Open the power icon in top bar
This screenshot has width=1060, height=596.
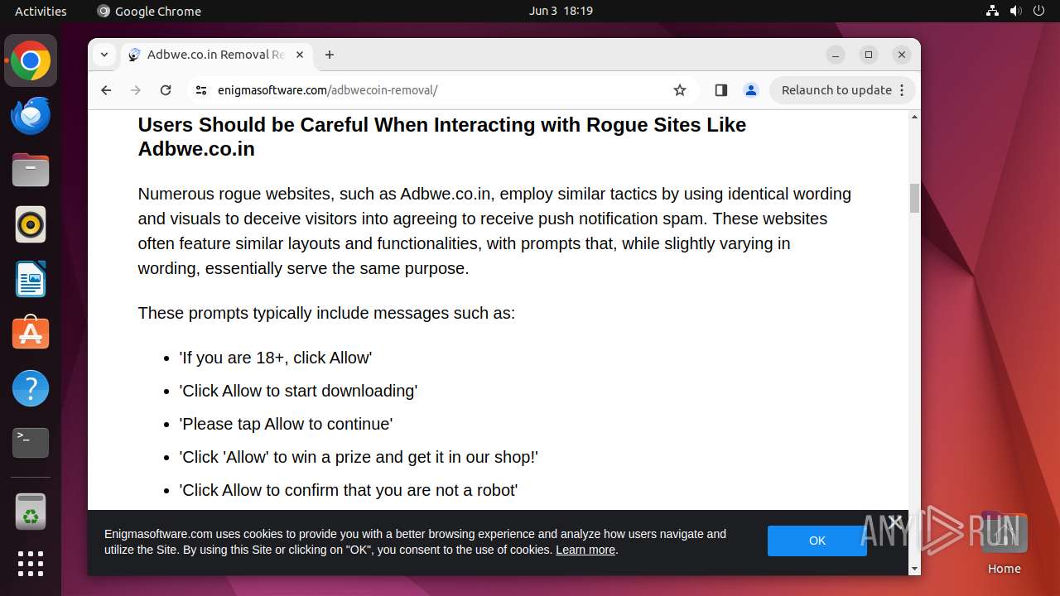1039,11
